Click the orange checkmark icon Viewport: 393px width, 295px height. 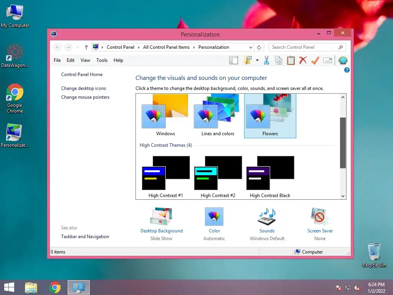tap(315, 60)
